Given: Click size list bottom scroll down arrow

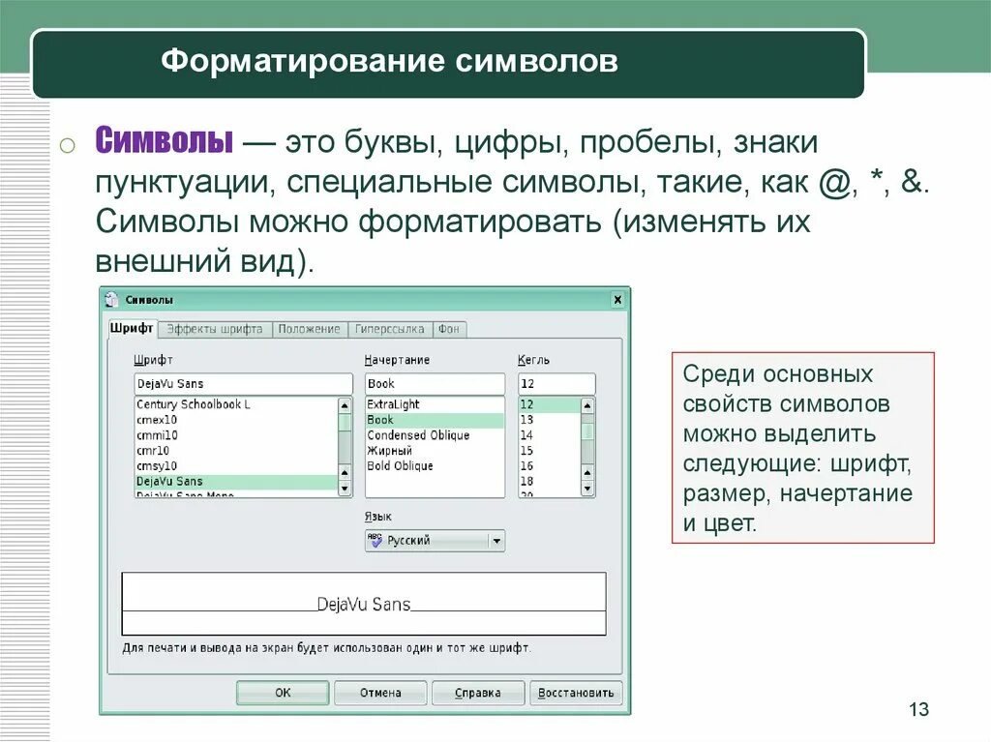Looking at the screenshot, I should tap(587, 489).
